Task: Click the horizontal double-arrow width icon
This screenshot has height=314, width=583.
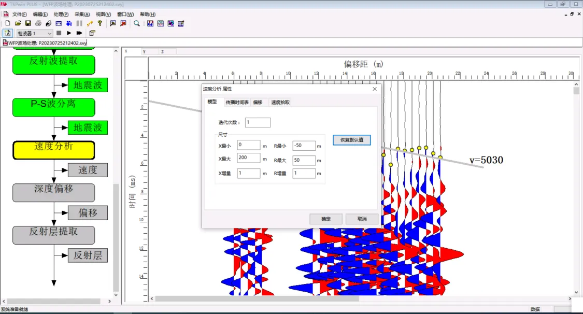Action: pyautogui.click(x=59, y=23)
